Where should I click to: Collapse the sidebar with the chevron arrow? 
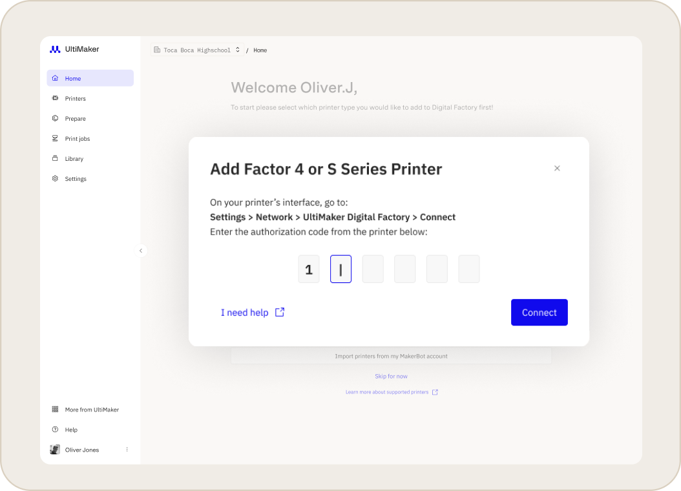point(141,251)
